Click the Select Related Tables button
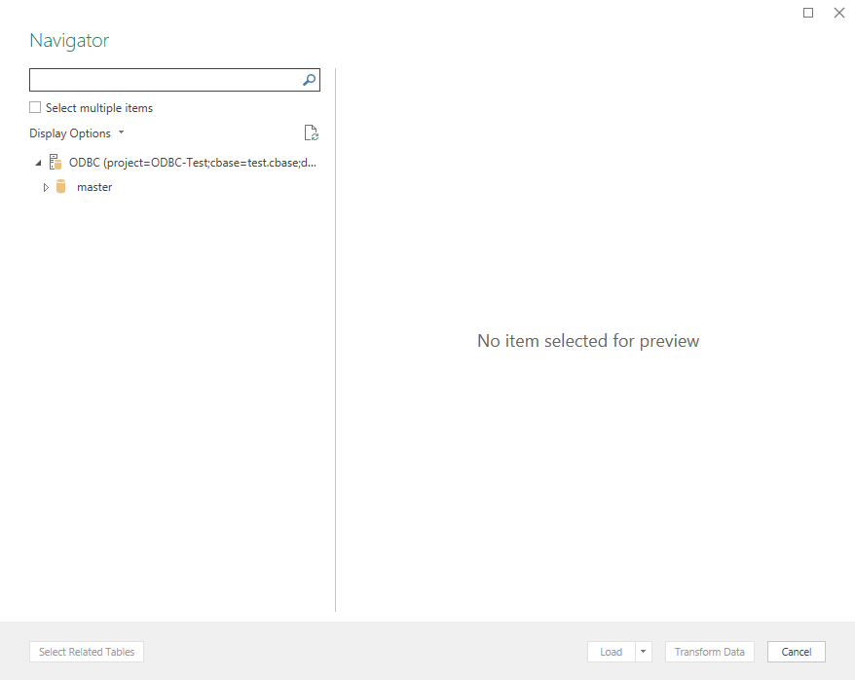Screen dimensions: 855x680 pyautogui.click(x=87, y=652)
